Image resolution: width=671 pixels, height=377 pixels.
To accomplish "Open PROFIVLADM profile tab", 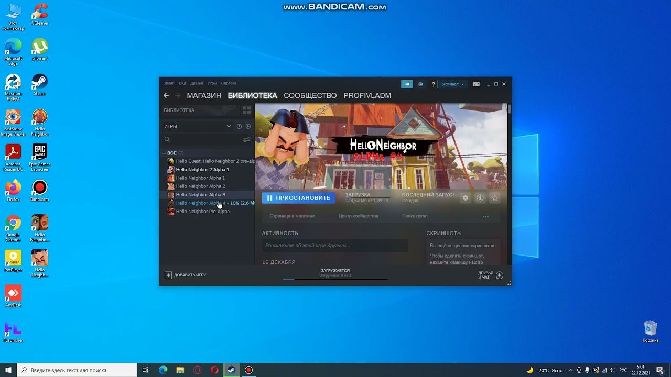I will coord(367,96).
